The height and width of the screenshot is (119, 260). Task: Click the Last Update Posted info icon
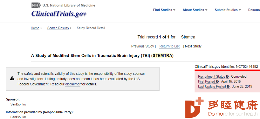pyautogui.click(x=228, y=86)
